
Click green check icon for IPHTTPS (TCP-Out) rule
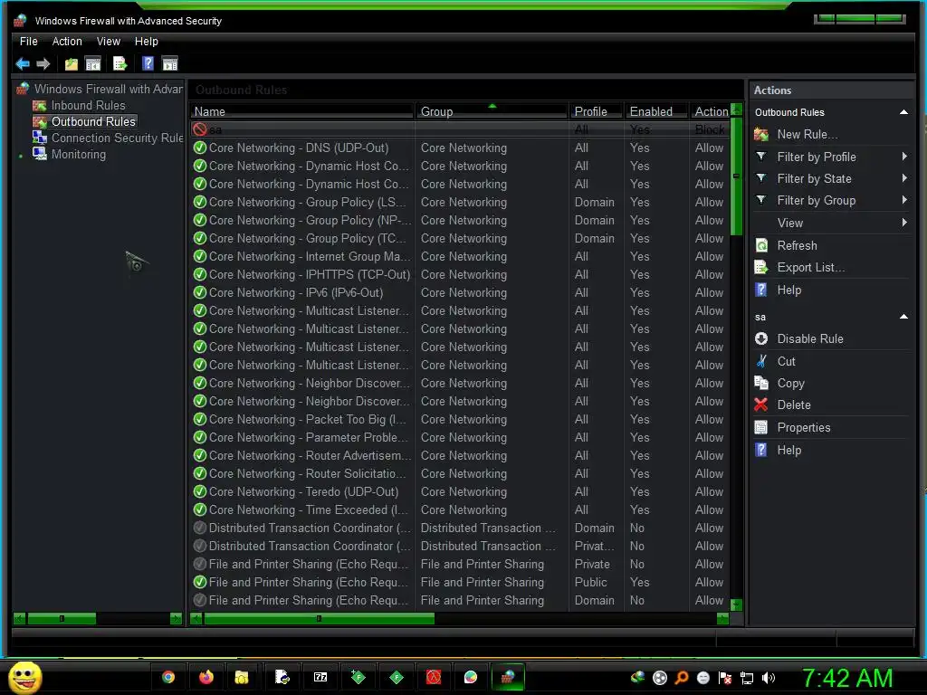(x=200, y=274)
